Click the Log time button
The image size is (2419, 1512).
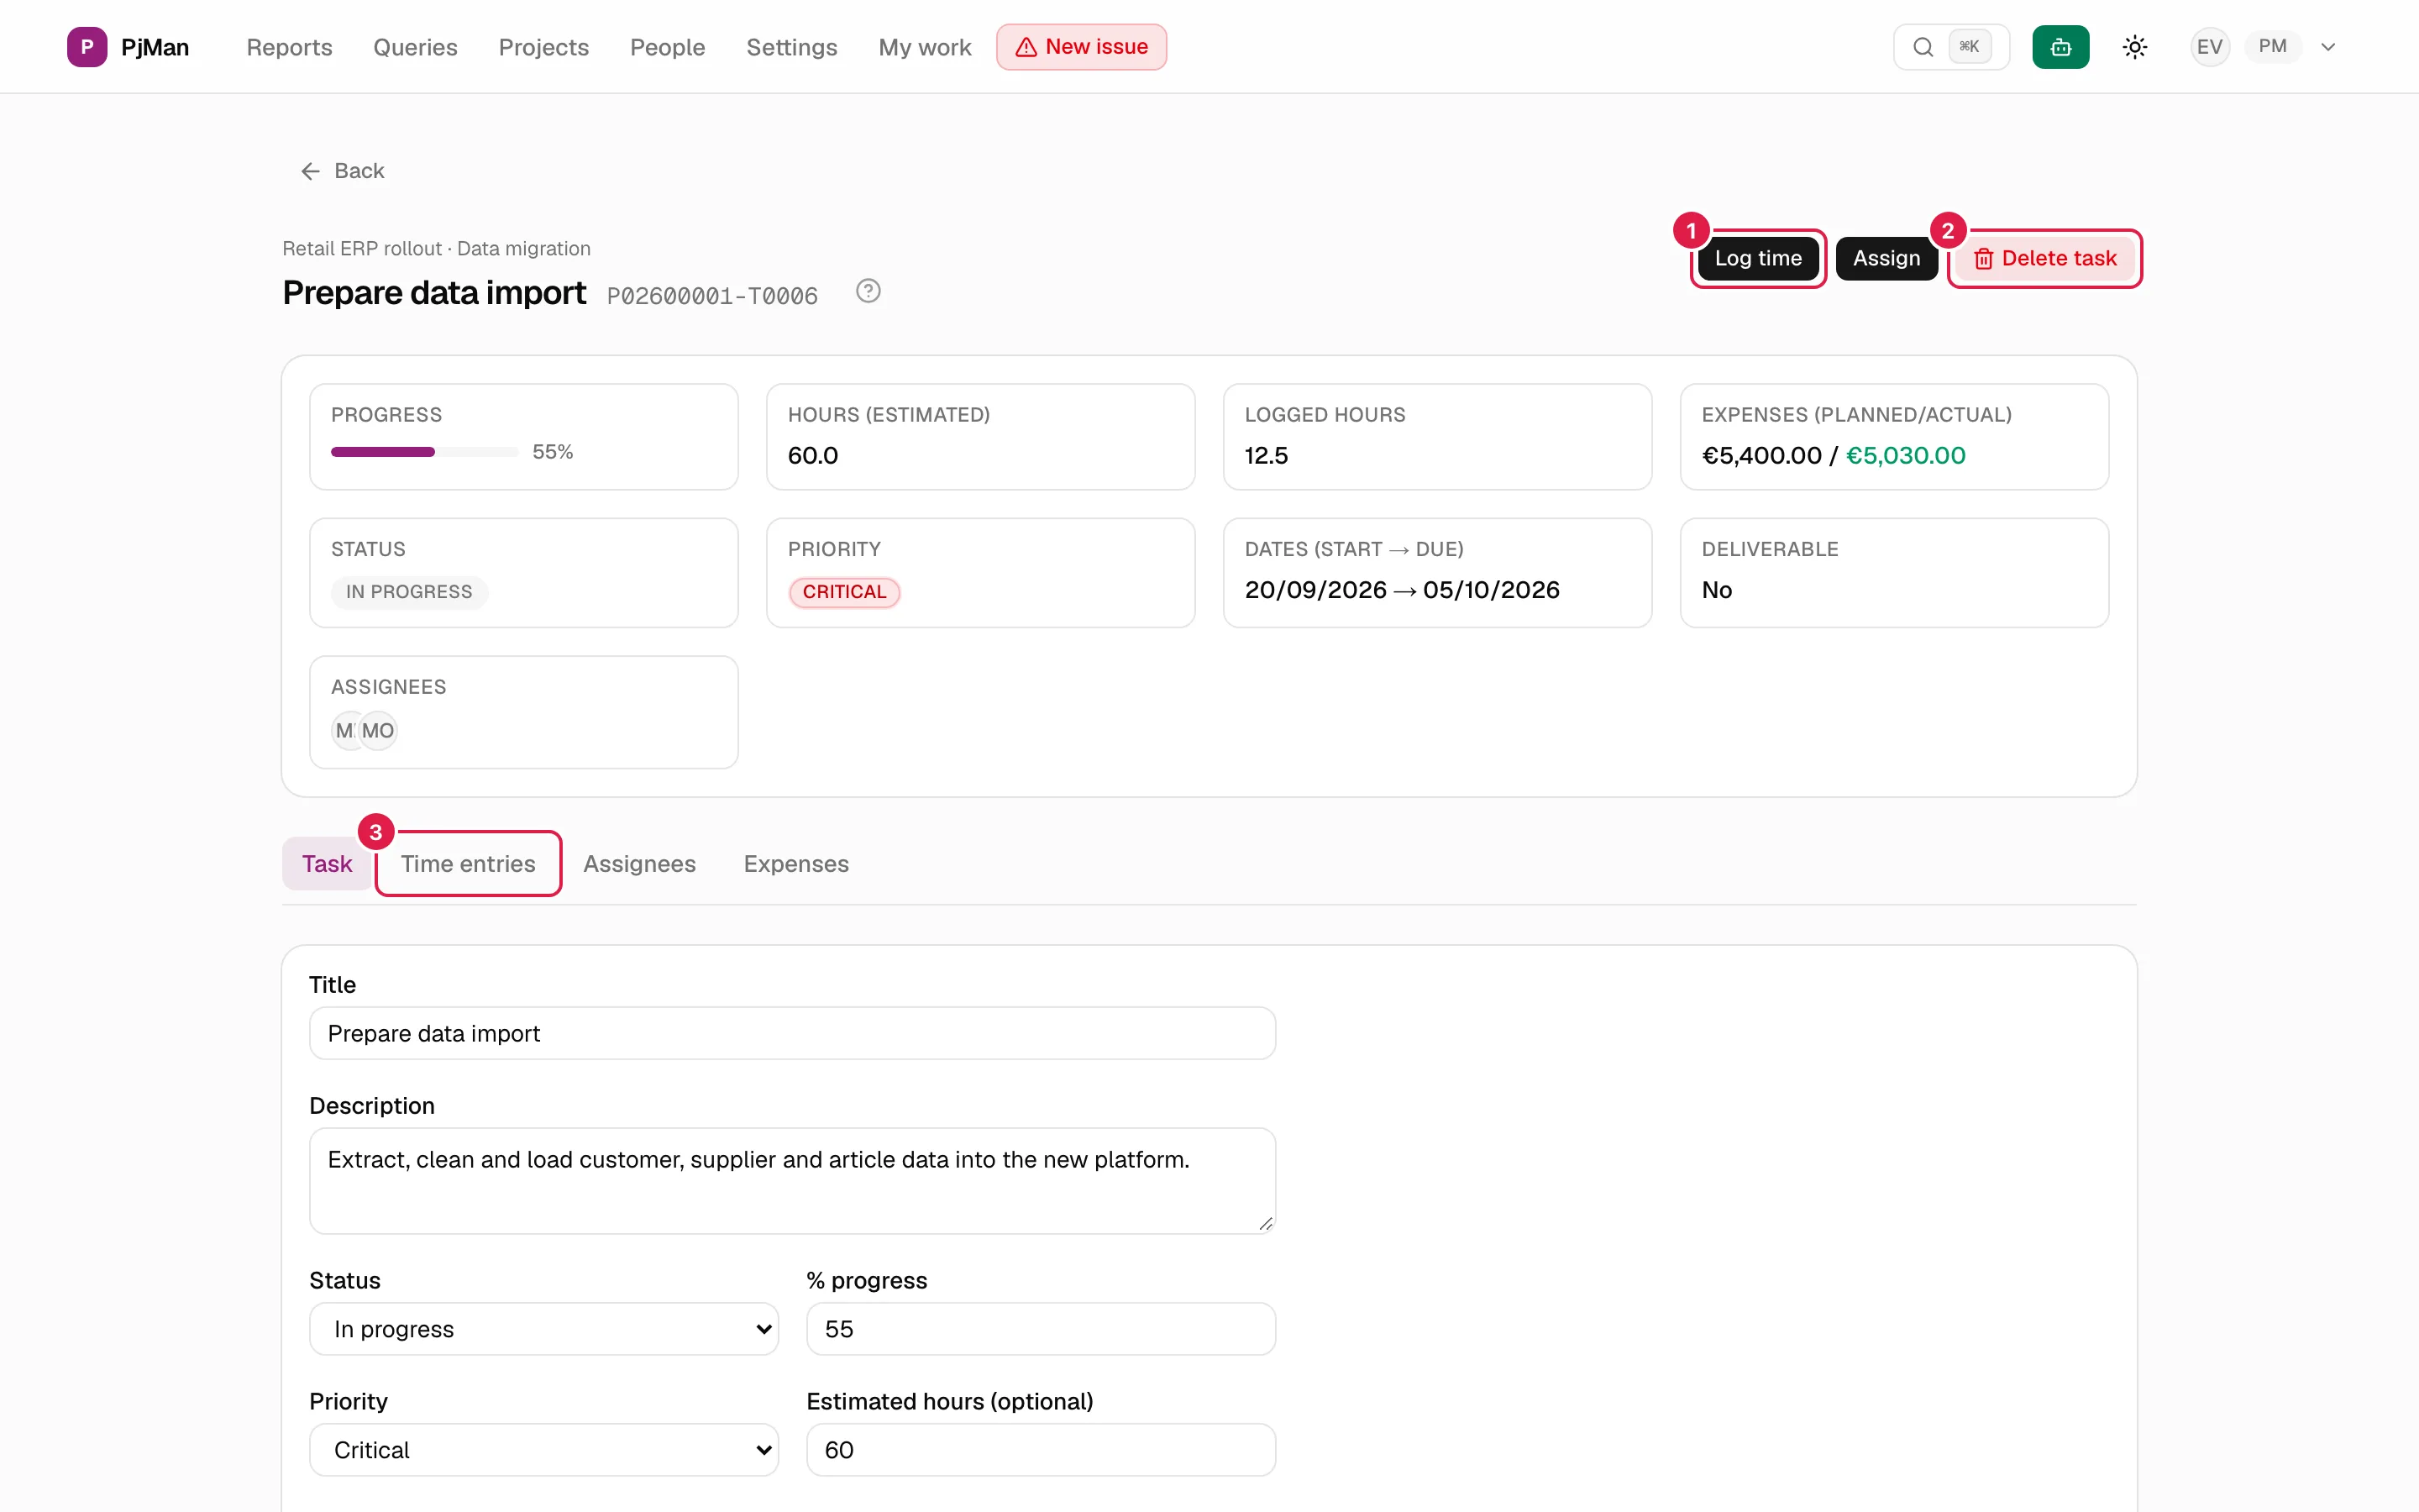click(x=1757, y=259)
